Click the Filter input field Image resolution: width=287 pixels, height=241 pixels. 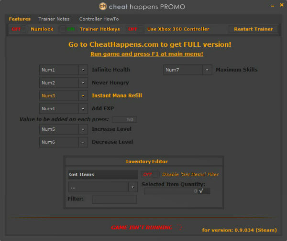click(x=114, y=199)
